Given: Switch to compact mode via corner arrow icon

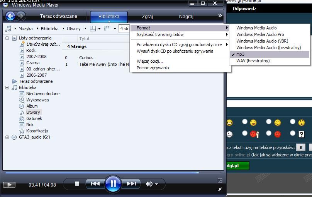Looking at the screenshot, I should (220, 189).
